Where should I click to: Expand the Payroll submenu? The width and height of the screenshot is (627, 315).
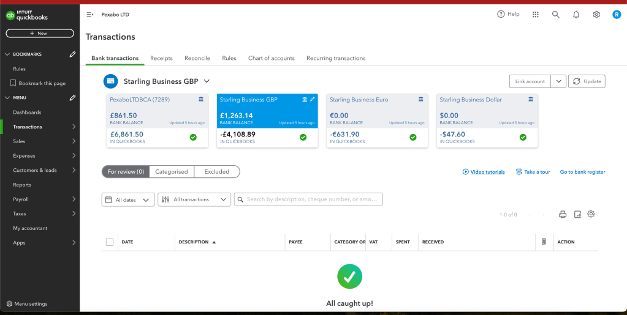(x=74, y=199)
